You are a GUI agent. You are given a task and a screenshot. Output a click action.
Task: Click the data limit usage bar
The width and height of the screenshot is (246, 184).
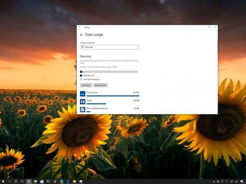pos(109,72)
